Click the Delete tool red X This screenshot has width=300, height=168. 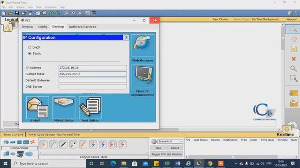(x=294, y=59)
